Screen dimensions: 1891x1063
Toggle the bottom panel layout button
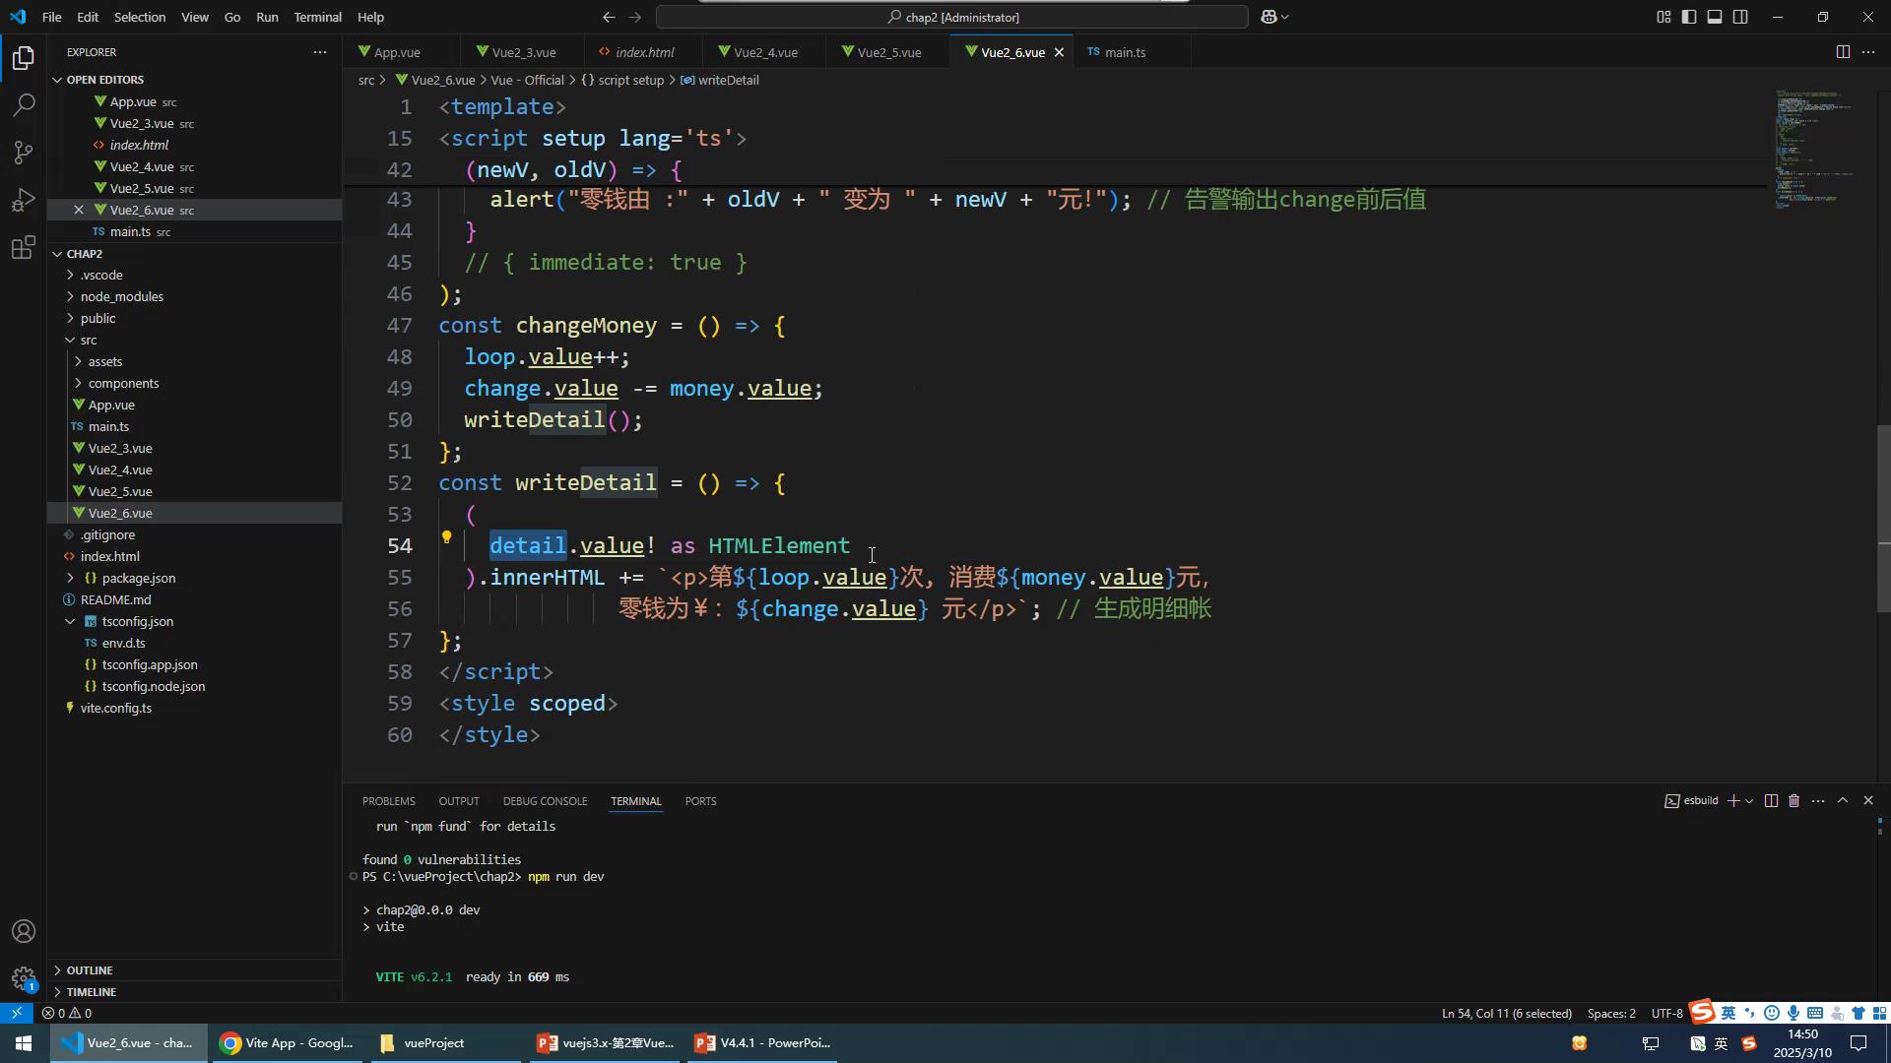pyautogui.click(x=1715, y=17)
